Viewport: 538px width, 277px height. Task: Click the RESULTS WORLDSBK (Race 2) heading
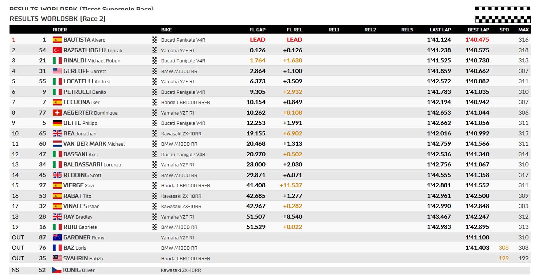[x=57, y=19]
